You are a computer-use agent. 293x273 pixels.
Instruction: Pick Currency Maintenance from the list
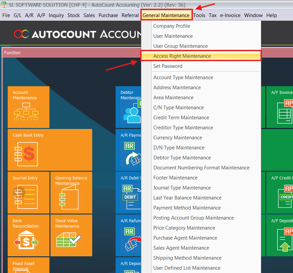178,138
